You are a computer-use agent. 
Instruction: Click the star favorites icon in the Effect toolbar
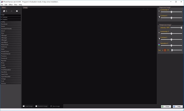tap(12, 11)
